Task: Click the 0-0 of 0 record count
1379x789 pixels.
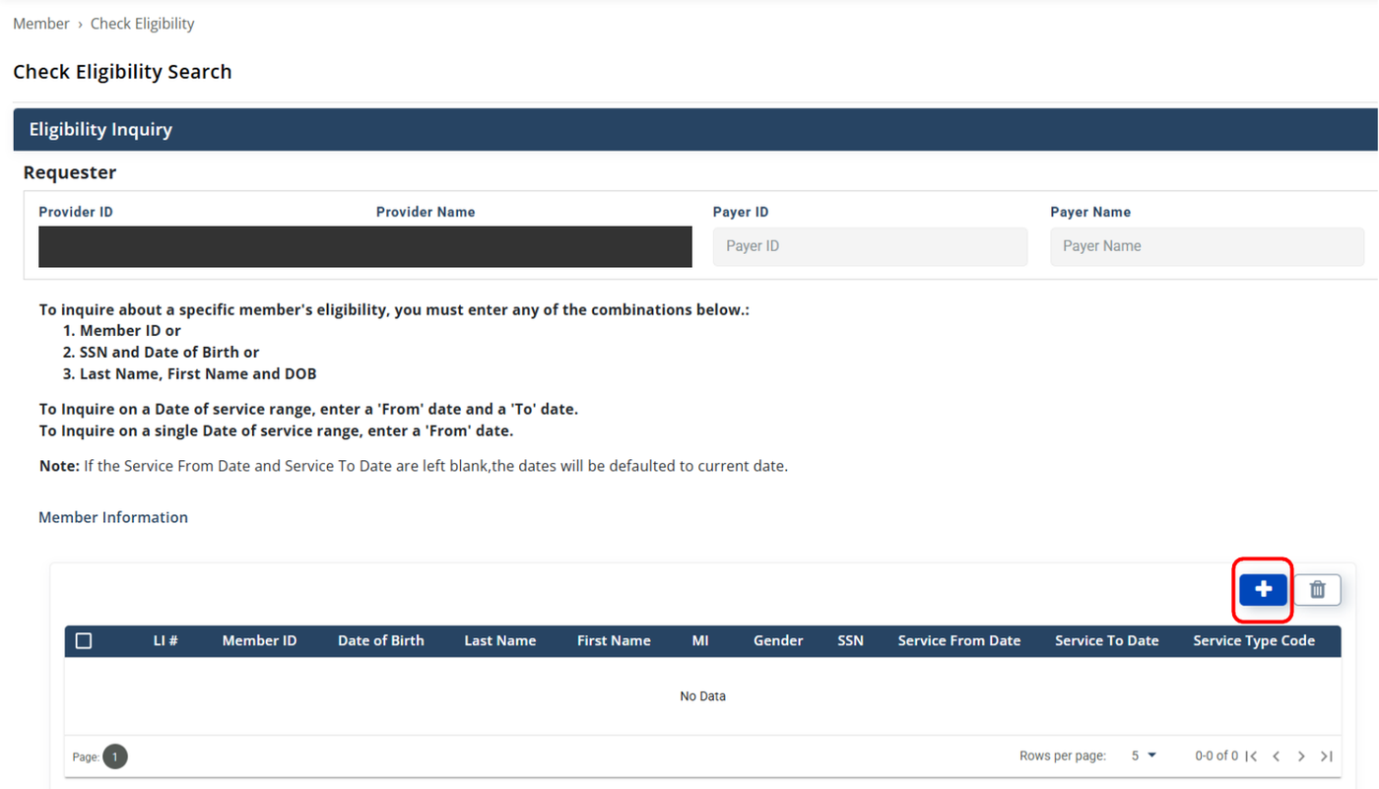Action: pos(1216,756)
